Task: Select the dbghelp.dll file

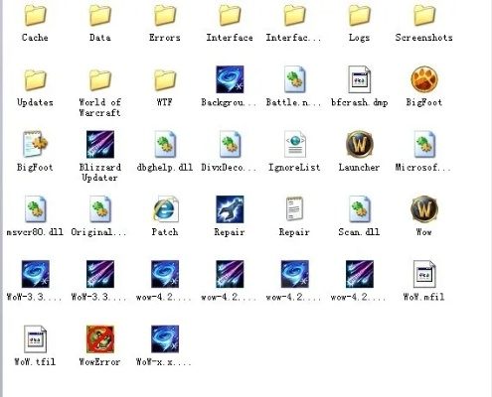Action: point(165,144)
